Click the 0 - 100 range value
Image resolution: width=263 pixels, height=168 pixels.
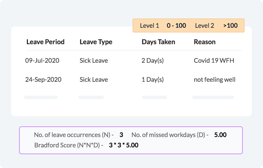pyautogui.click(x=176, y=26)
